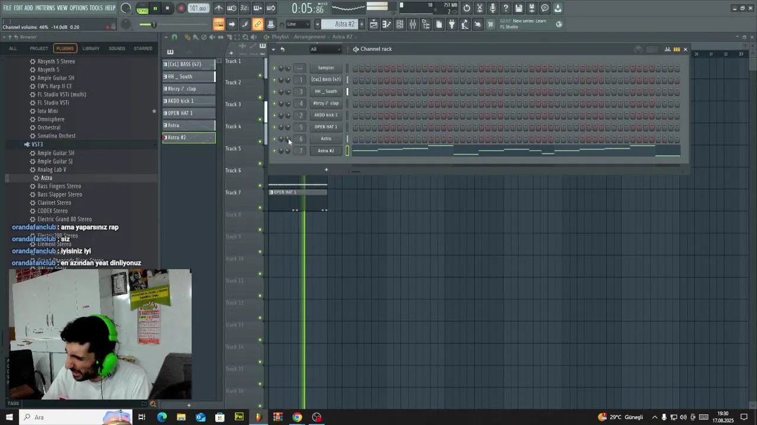This screenshot has width=757, height=425.
Task: Click the stamp tool icon
Action: point(271,24)
